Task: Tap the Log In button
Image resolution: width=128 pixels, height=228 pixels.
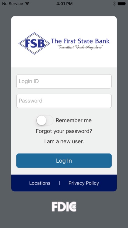Action: pyautogui.click(x=64, y=161)
